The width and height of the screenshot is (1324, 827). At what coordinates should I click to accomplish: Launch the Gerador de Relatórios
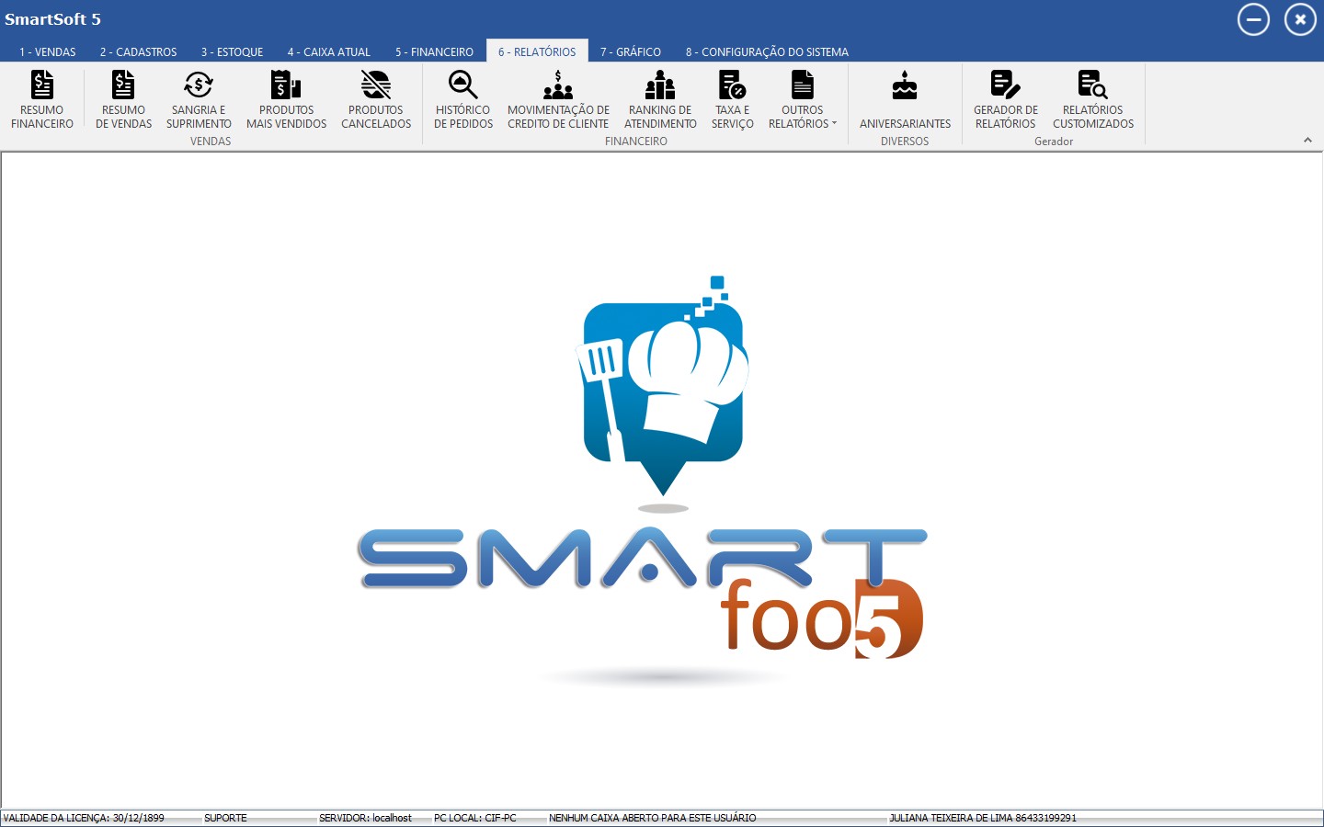pos(1005,99)
